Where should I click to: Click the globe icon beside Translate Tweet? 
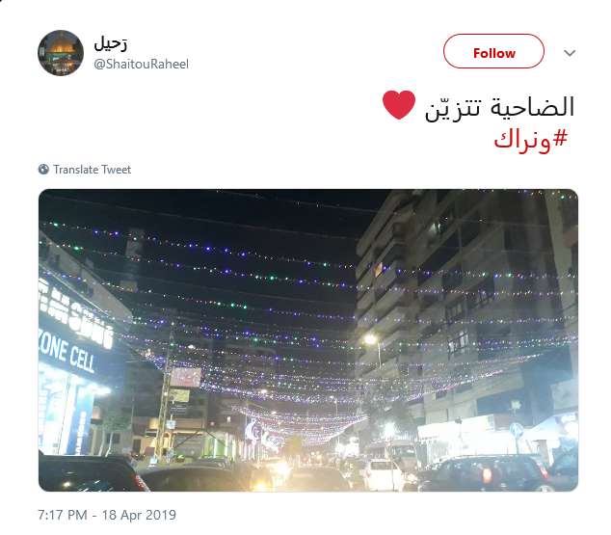click(43, 169)
